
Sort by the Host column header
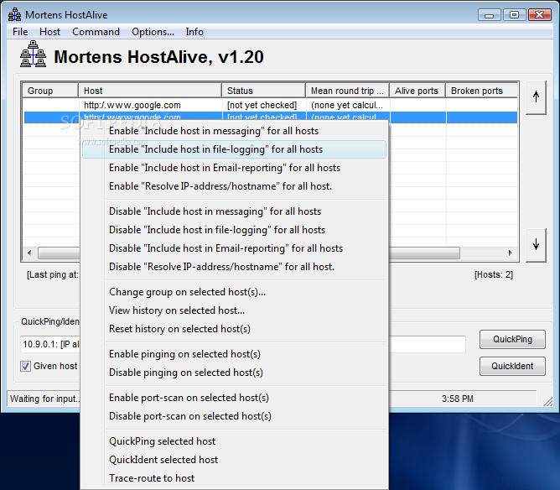150,91
